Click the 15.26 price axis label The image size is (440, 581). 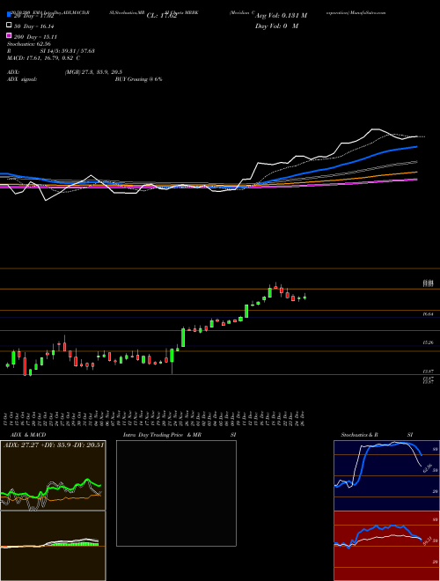[x=429, y=342]
